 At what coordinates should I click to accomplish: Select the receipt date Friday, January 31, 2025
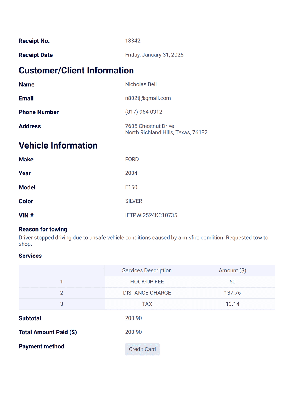(x=154, y=55)
